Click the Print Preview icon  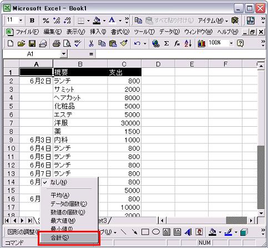(x=67, y=43)
